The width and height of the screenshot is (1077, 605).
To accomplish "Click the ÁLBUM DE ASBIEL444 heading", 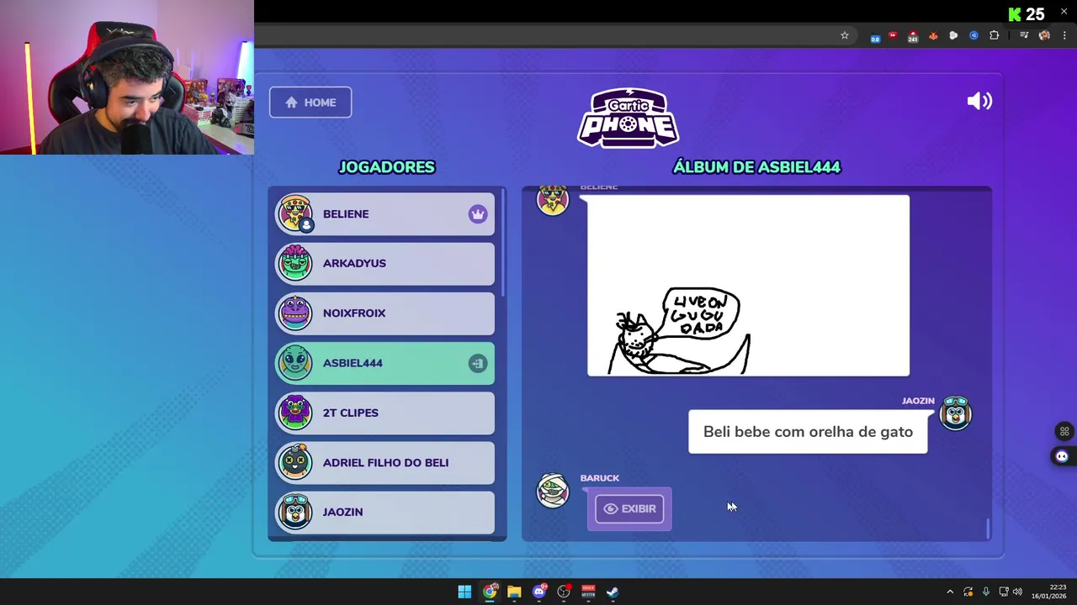I will (x=756, y=167).
